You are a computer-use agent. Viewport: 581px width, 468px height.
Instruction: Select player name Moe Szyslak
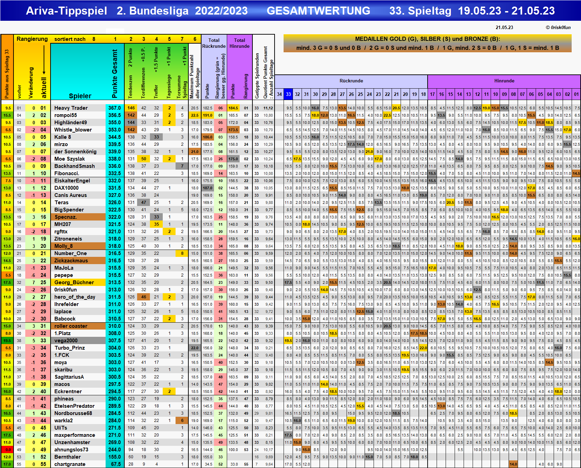[x=70, y=159]
